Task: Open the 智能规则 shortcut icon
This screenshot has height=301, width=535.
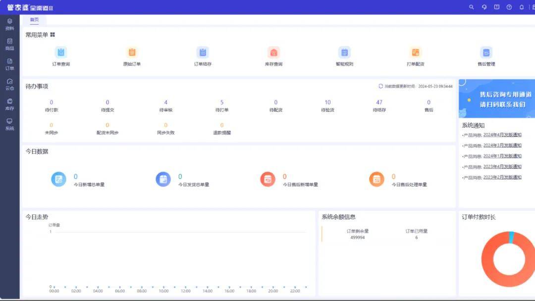Action: pyautogui.click(x=344, y=52)
